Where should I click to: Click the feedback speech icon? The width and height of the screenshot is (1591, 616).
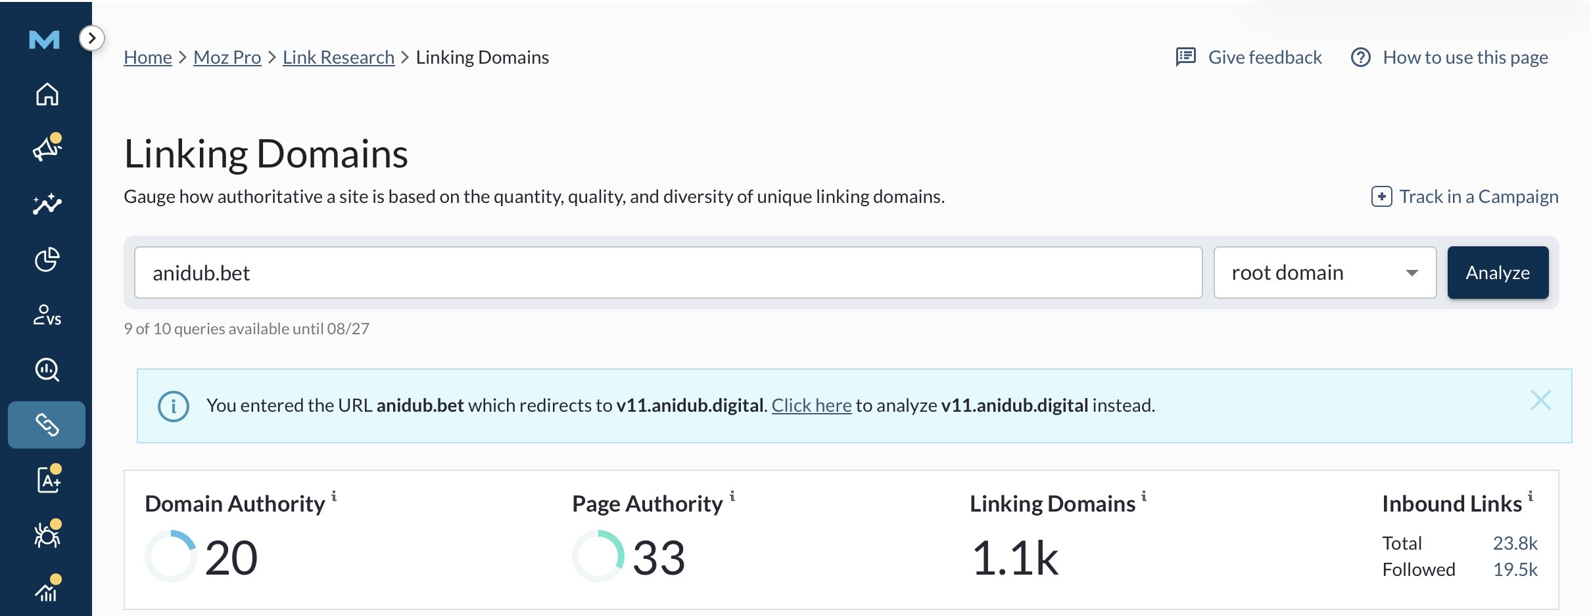click(1185, 57)
